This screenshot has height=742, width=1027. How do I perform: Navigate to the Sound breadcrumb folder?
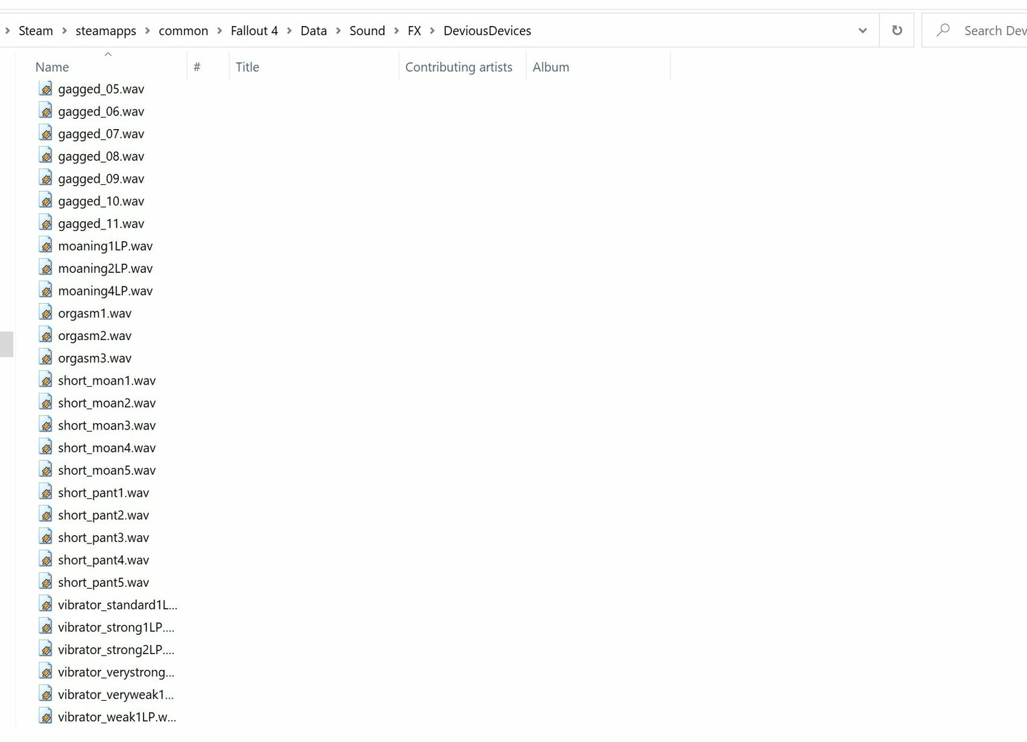point(368,31)
